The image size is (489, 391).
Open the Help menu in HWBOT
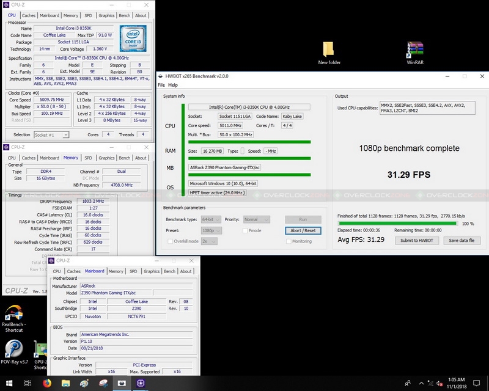pyautogui.click(x=173, y=85)
